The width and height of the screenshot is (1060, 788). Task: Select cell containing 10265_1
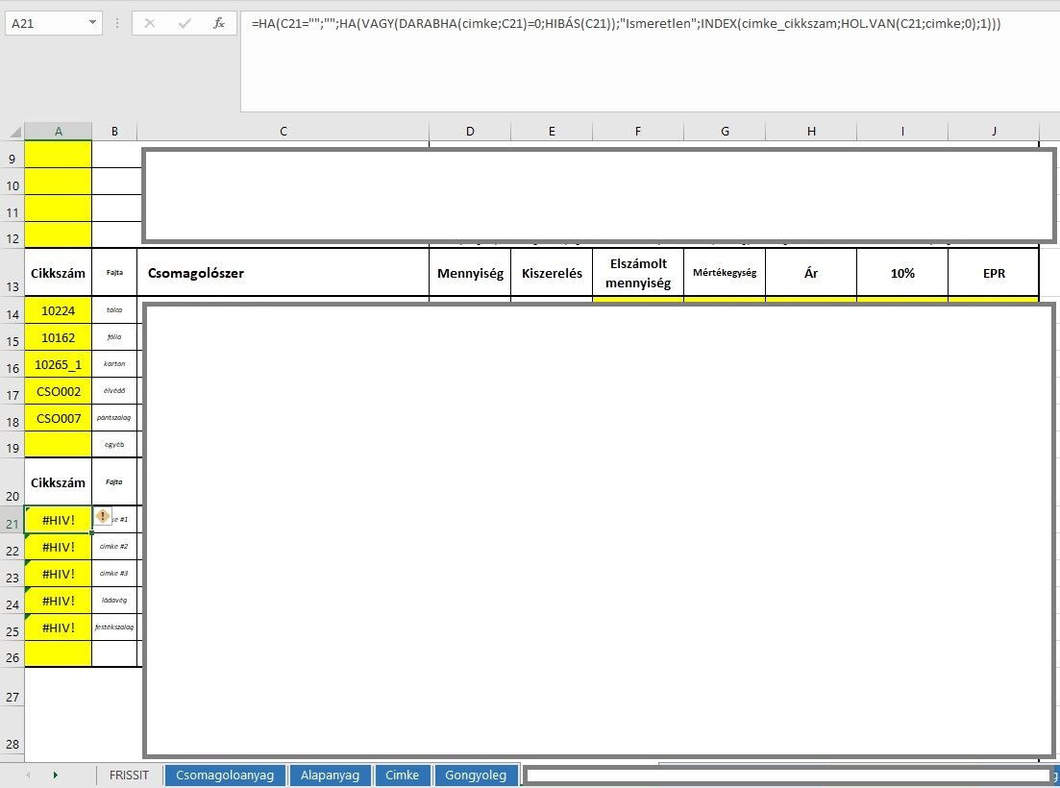pos(58,364)
